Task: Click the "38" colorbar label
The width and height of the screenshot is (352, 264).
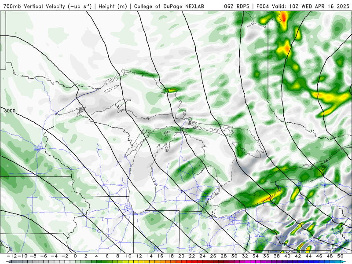Action: pos(277,256)
